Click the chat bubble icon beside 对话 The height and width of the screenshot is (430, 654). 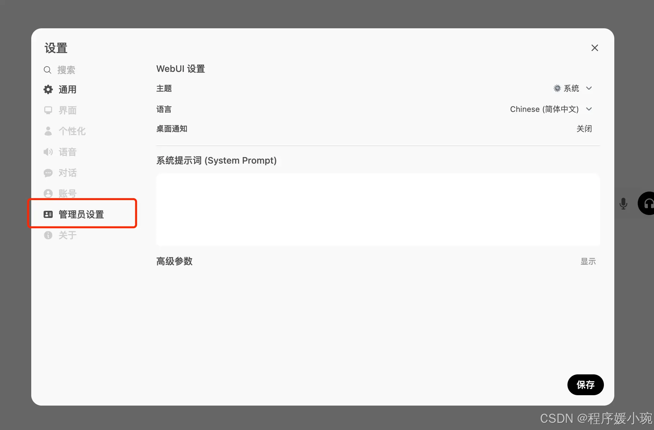coord(48,173)
